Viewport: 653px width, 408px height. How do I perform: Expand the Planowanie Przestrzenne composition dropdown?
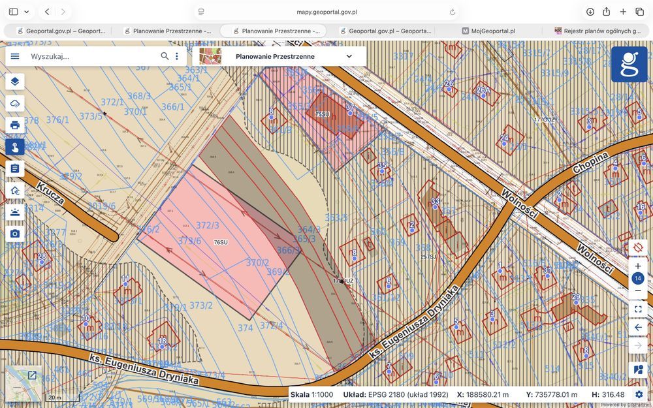click(349, 56)
